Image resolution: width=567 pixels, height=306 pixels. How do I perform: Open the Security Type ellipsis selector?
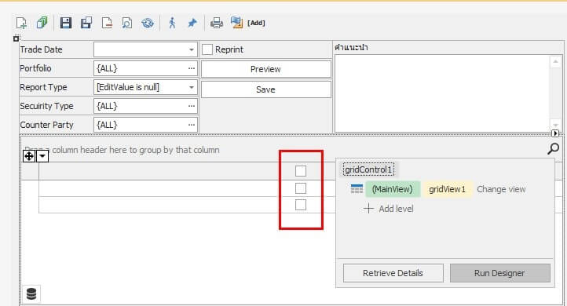[x=192, y=106]
